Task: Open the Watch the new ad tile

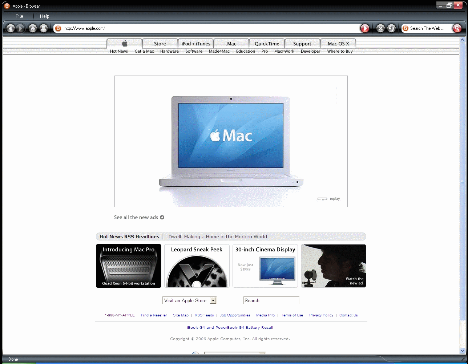Action: (x=334, y=266)
